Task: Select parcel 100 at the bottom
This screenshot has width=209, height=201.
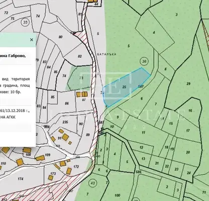Action: click(118, 195)
